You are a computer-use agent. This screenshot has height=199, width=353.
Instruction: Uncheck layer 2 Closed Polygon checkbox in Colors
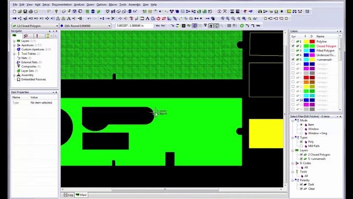coord(293,46)
